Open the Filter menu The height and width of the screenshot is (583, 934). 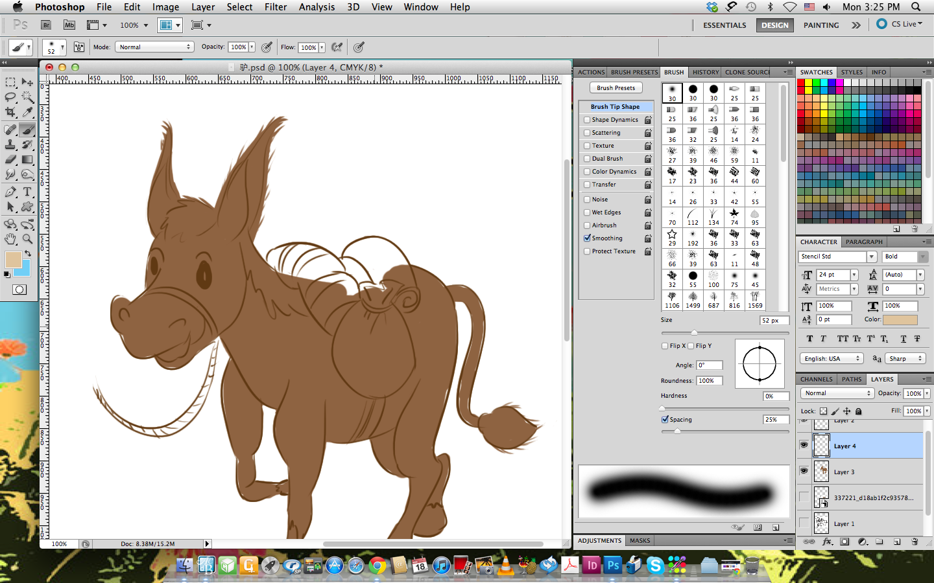coord(276,7)
